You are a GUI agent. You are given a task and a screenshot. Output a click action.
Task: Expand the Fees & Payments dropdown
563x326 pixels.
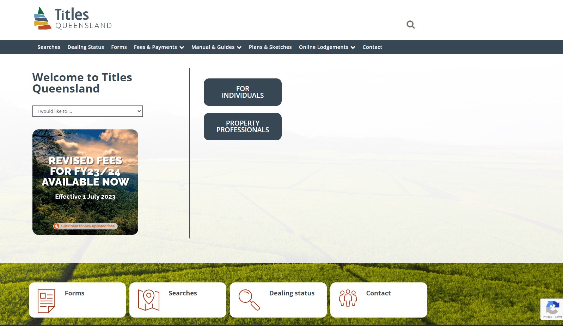pyautogui.click(x=159, y=47)
